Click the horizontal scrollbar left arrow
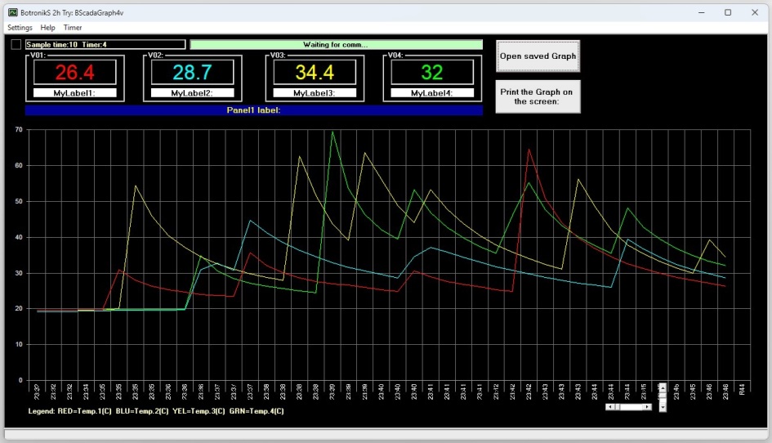This screenshot has width=772, height=443. (610, 406)
